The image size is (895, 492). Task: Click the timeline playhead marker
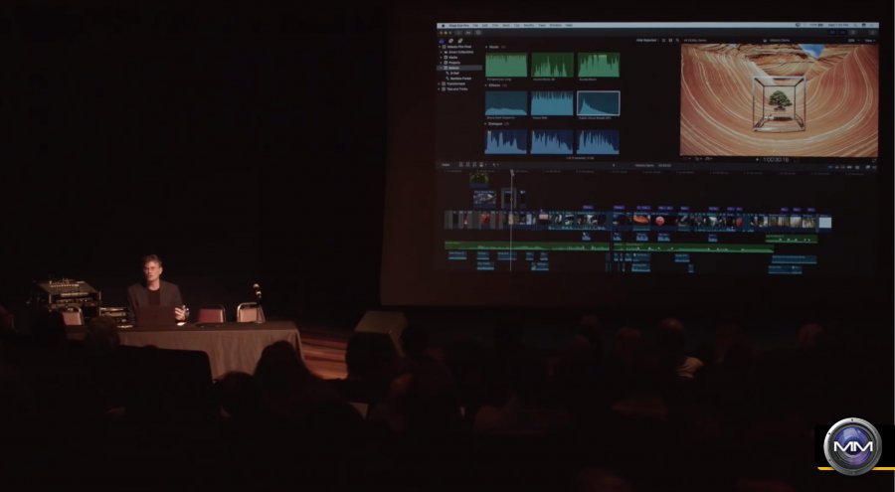[x=512, y=171]
